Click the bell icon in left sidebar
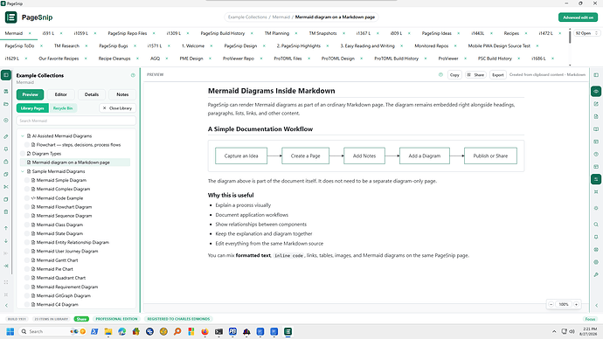This screenshot has width=603, height=339. (6, 149)
